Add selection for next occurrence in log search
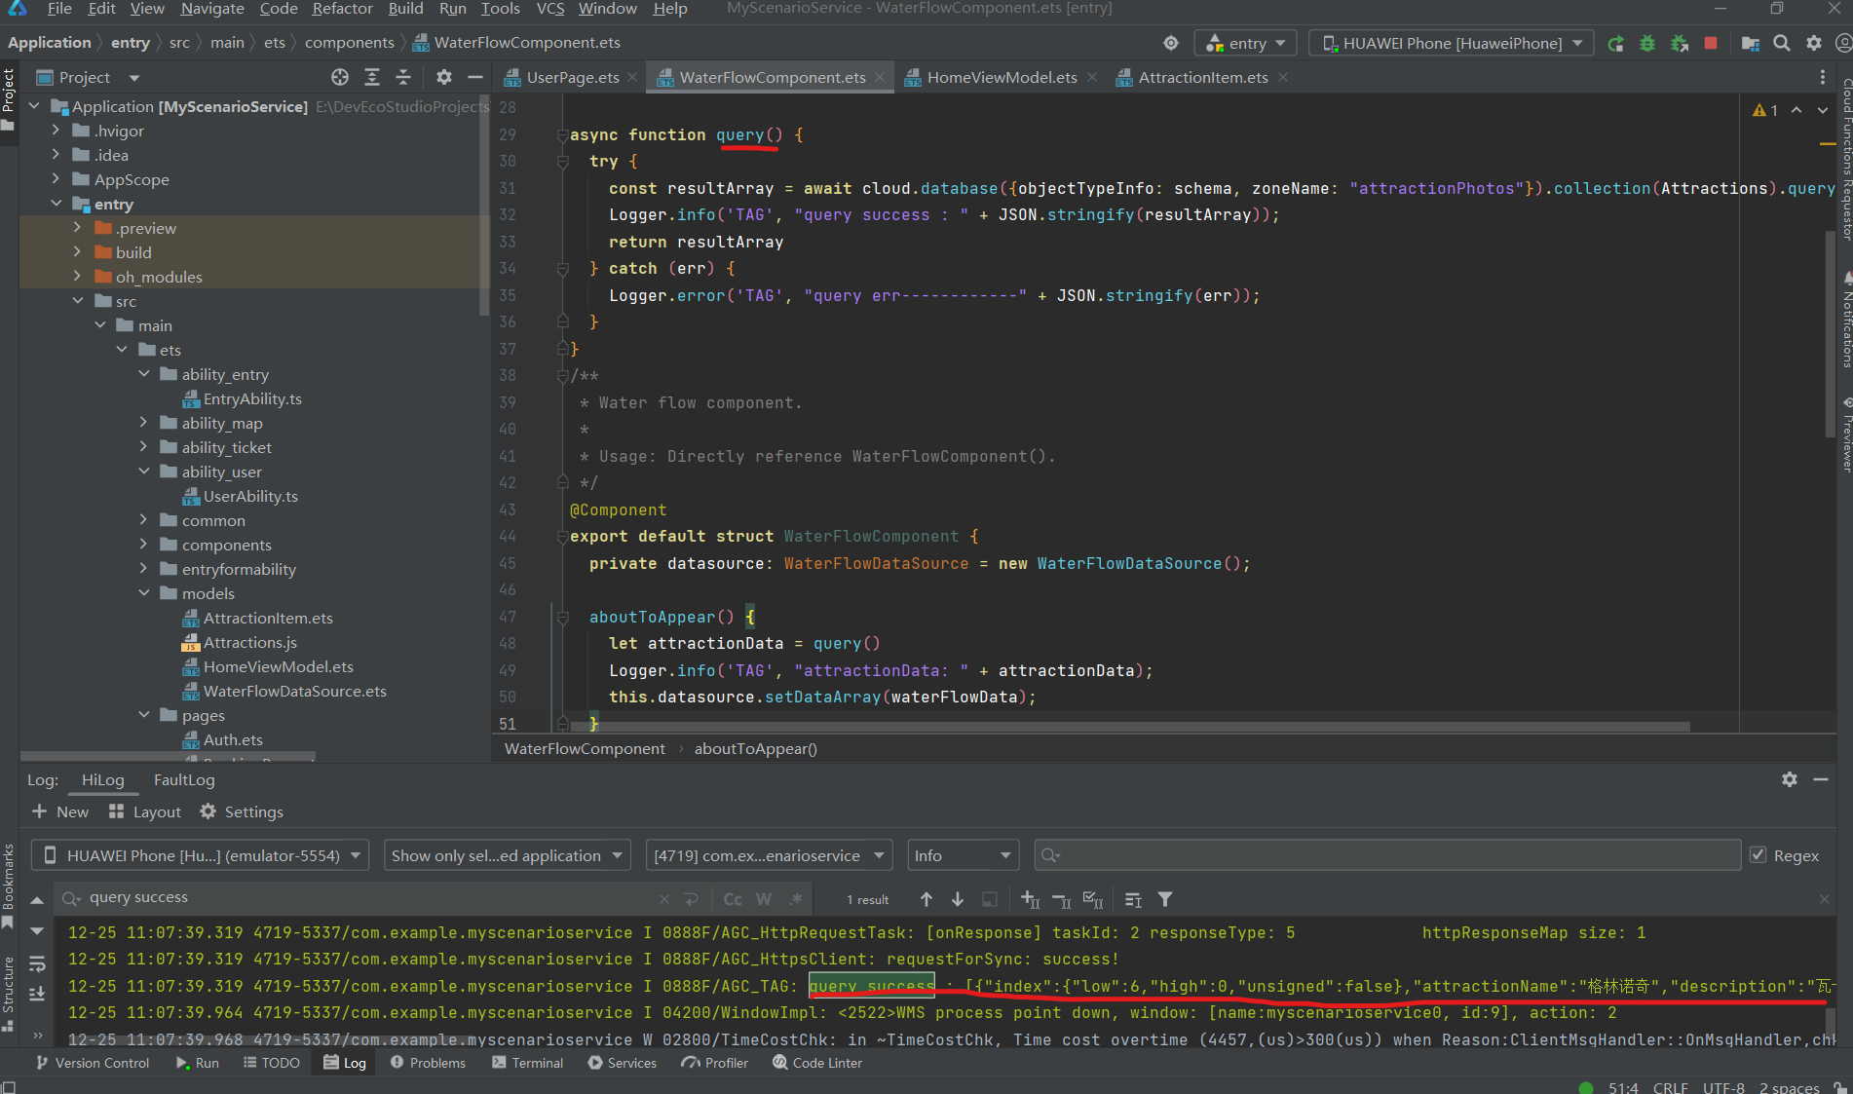This screenshot has height=1094, width=1853. click(x=1031, y=899)
